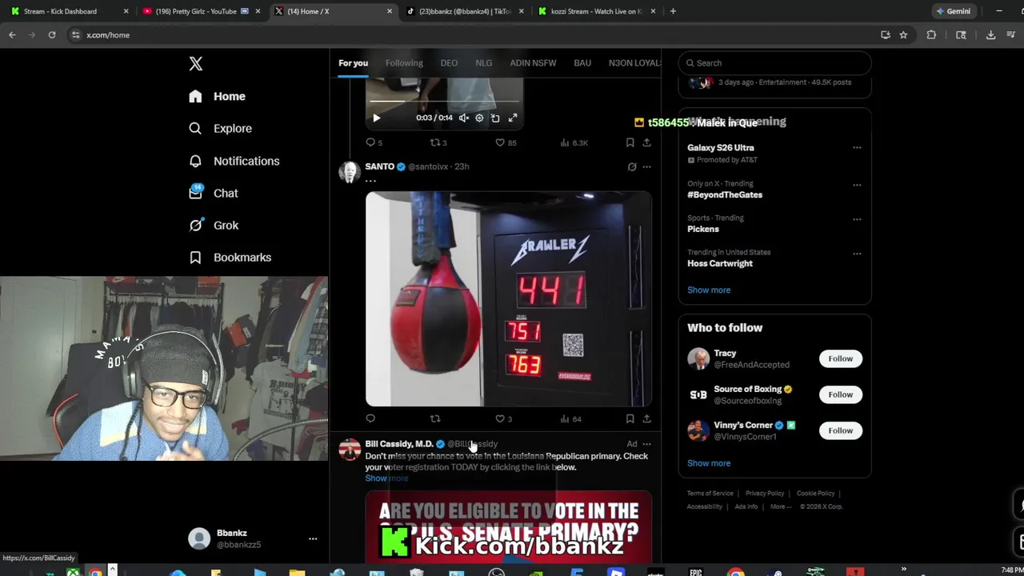Open more options on SANTO post
The width and height of the screenshot is (1024, 576).
pyautogui.click(x=646, y=166)
